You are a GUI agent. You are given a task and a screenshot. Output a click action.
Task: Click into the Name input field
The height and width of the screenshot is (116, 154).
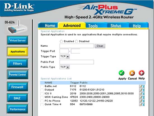77,46
